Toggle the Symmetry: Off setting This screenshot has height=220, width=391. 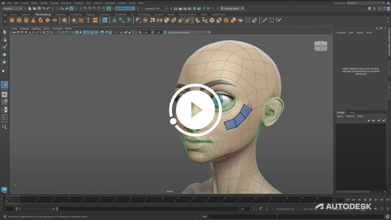(152, 9)
